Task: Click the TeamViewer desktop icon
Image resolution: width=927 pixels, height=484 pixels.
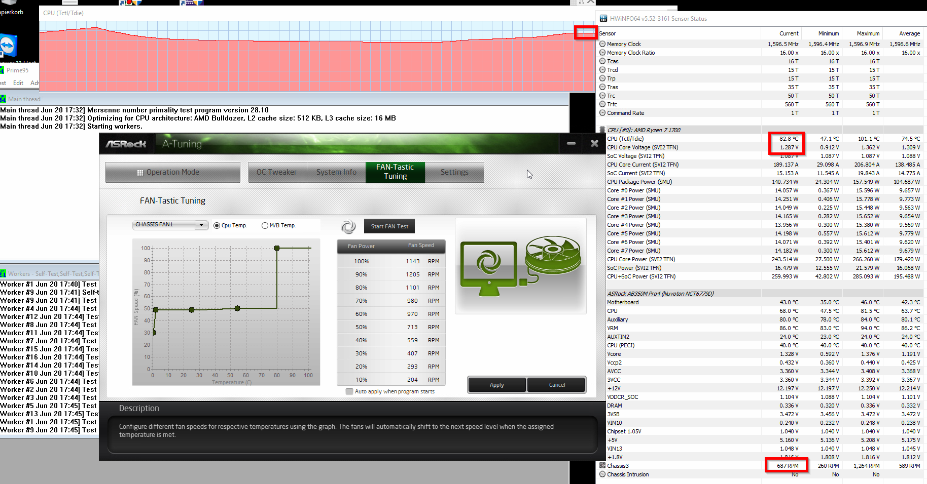Action: [8, 46]
